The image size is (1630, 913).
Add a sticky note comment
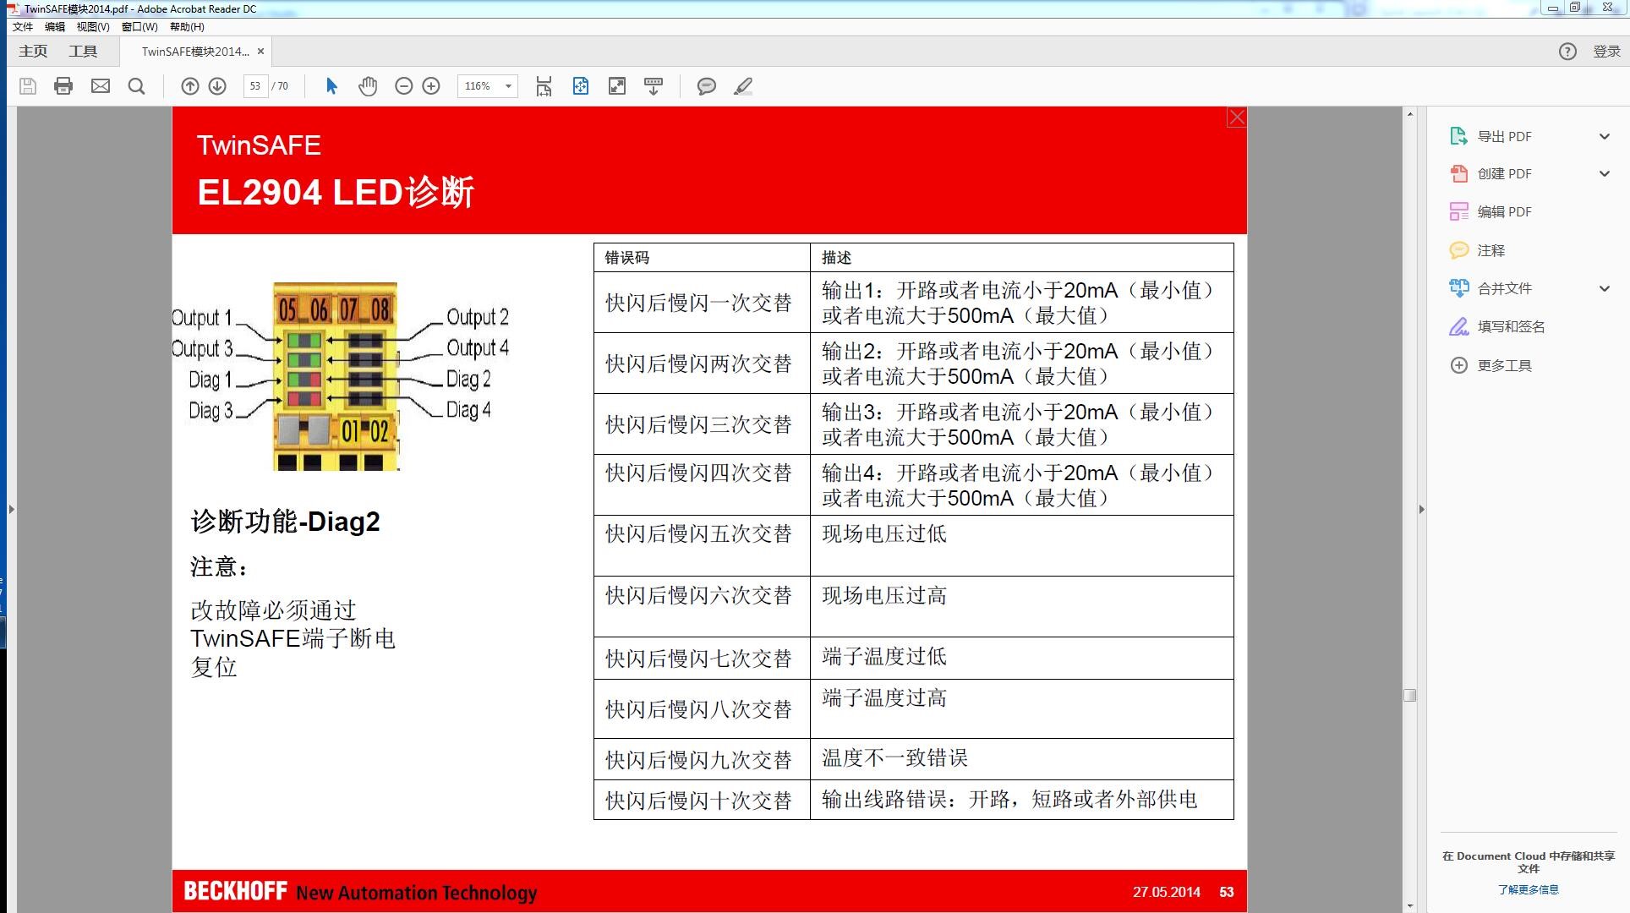click(707, 86)
